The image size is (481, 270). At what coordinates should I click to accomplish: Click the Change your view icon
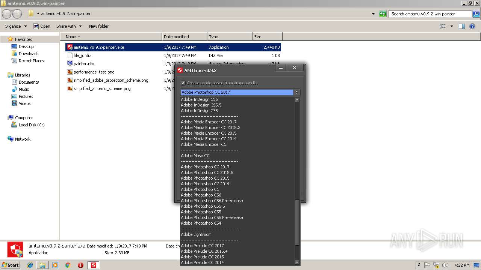(443, 26)
